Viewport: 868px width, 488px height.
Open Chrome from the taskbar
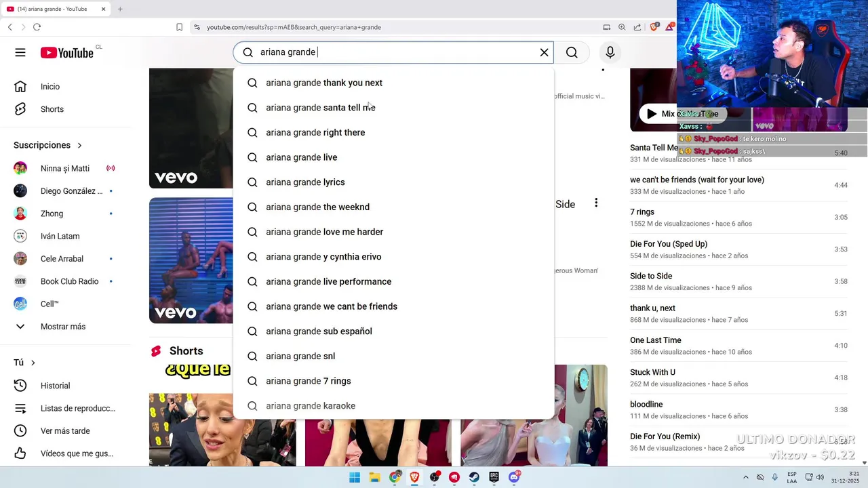[395, 477]
